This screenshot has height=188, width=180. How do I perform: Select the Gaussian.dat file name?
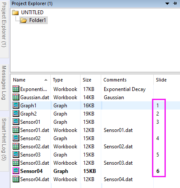[x=35, y=97]
